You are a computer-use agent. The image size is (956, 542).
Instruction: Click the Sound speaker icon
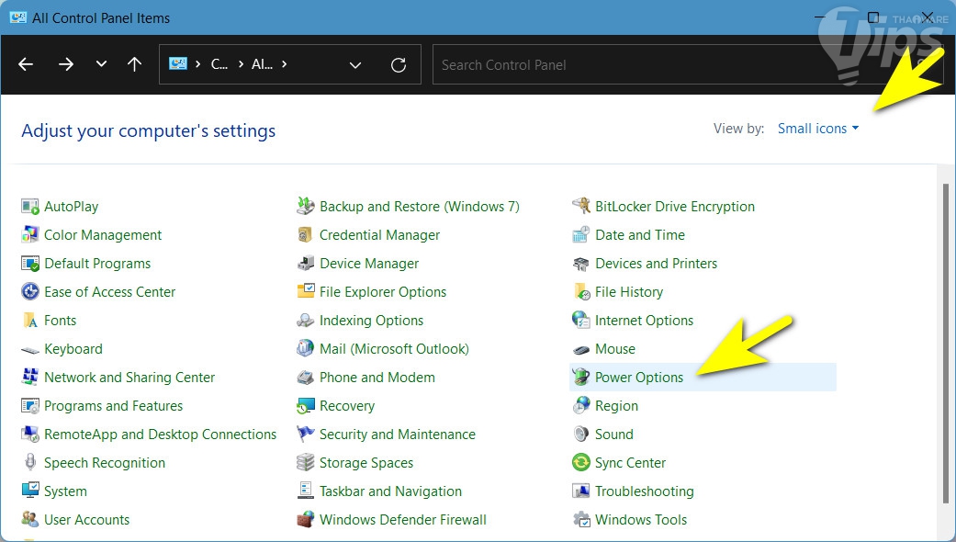580,435
